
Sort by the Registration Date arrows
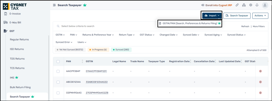(190, 61)
